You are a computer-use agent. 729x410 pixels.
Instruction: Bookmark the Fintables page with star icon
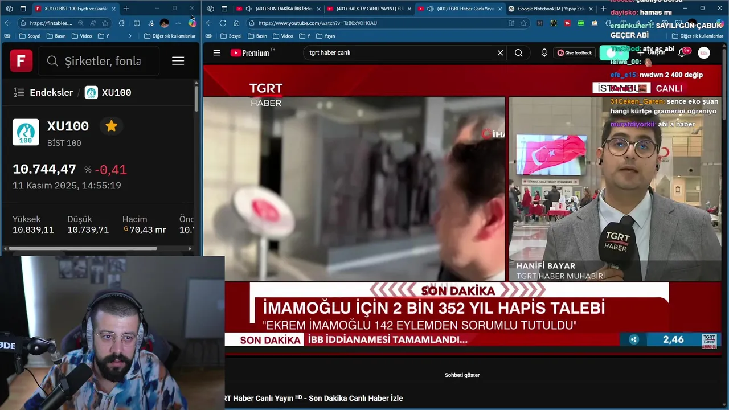click(105, 23)
